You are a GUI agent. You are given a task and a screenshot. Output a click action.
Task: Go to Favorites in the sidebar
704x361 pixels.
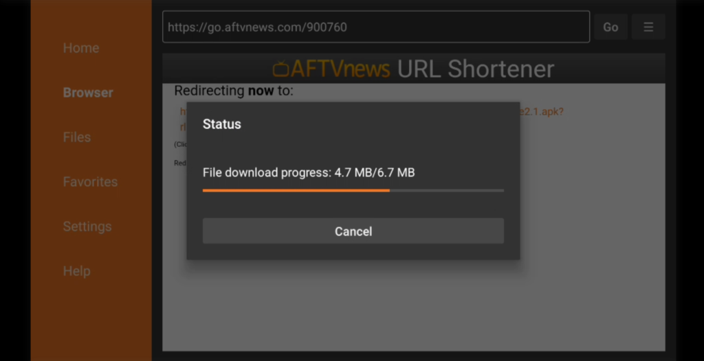click(x=90, y=182)
